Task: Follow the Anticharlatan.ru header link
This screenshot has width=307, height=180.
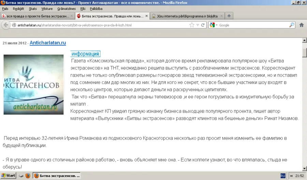Action: 48,43
